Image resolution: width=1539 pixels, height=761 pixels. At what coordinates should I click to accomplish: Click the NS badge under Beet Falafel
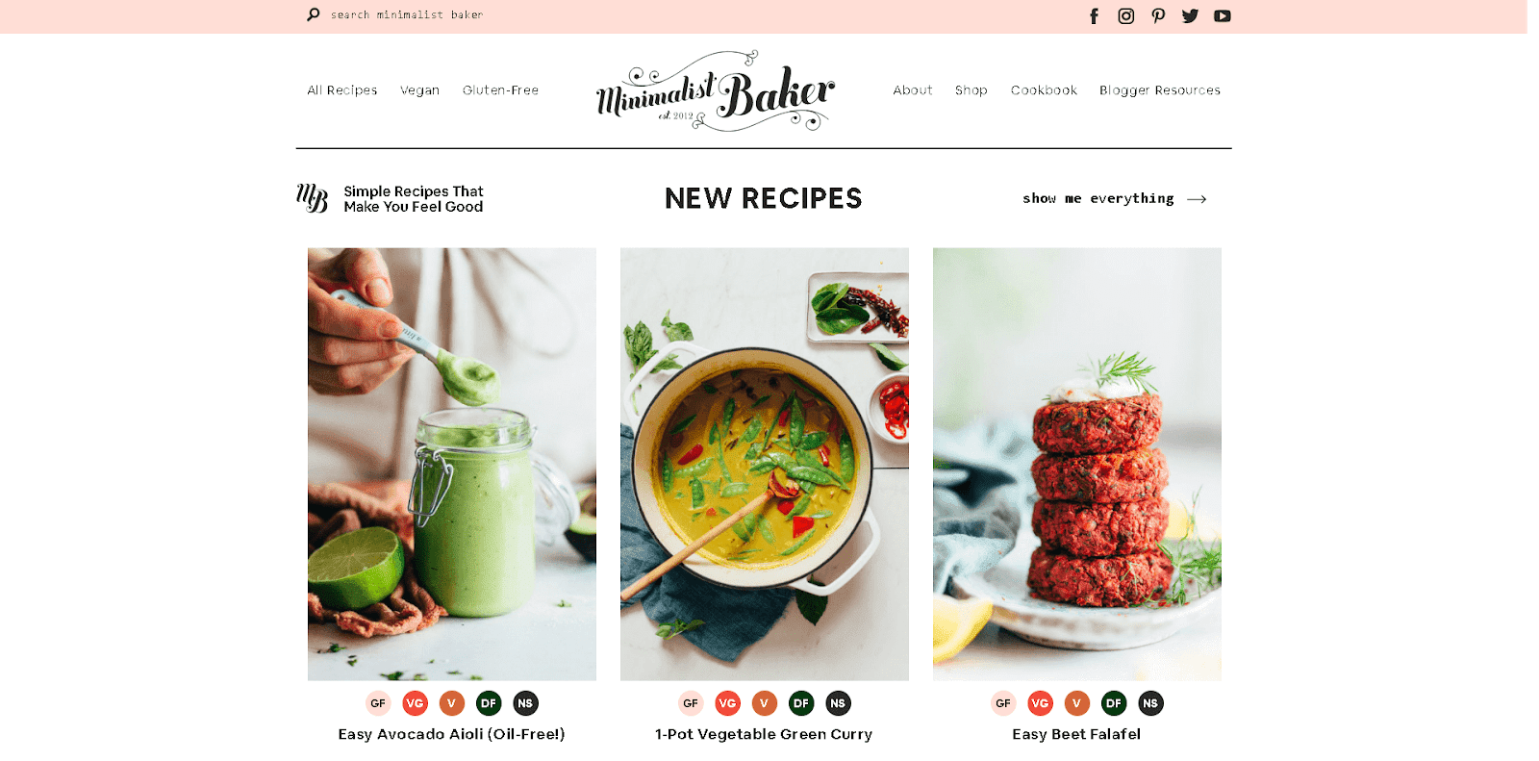[1150, 703]
